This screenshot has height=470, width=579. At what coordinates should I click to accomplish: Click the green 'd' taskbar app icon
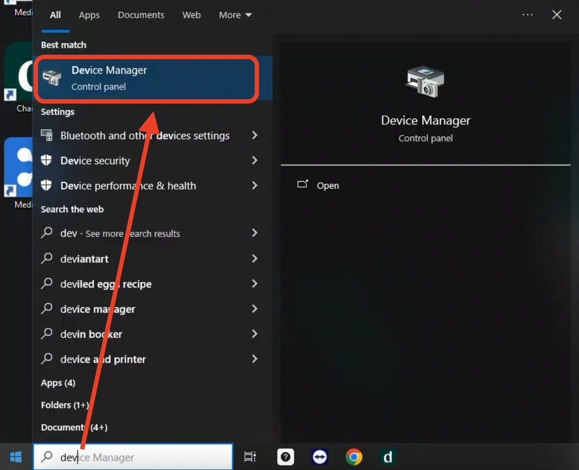coord(388,457)
